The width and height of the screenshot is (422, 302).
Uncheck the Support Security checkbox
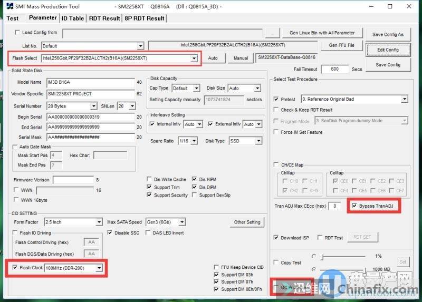pos(149,194)
